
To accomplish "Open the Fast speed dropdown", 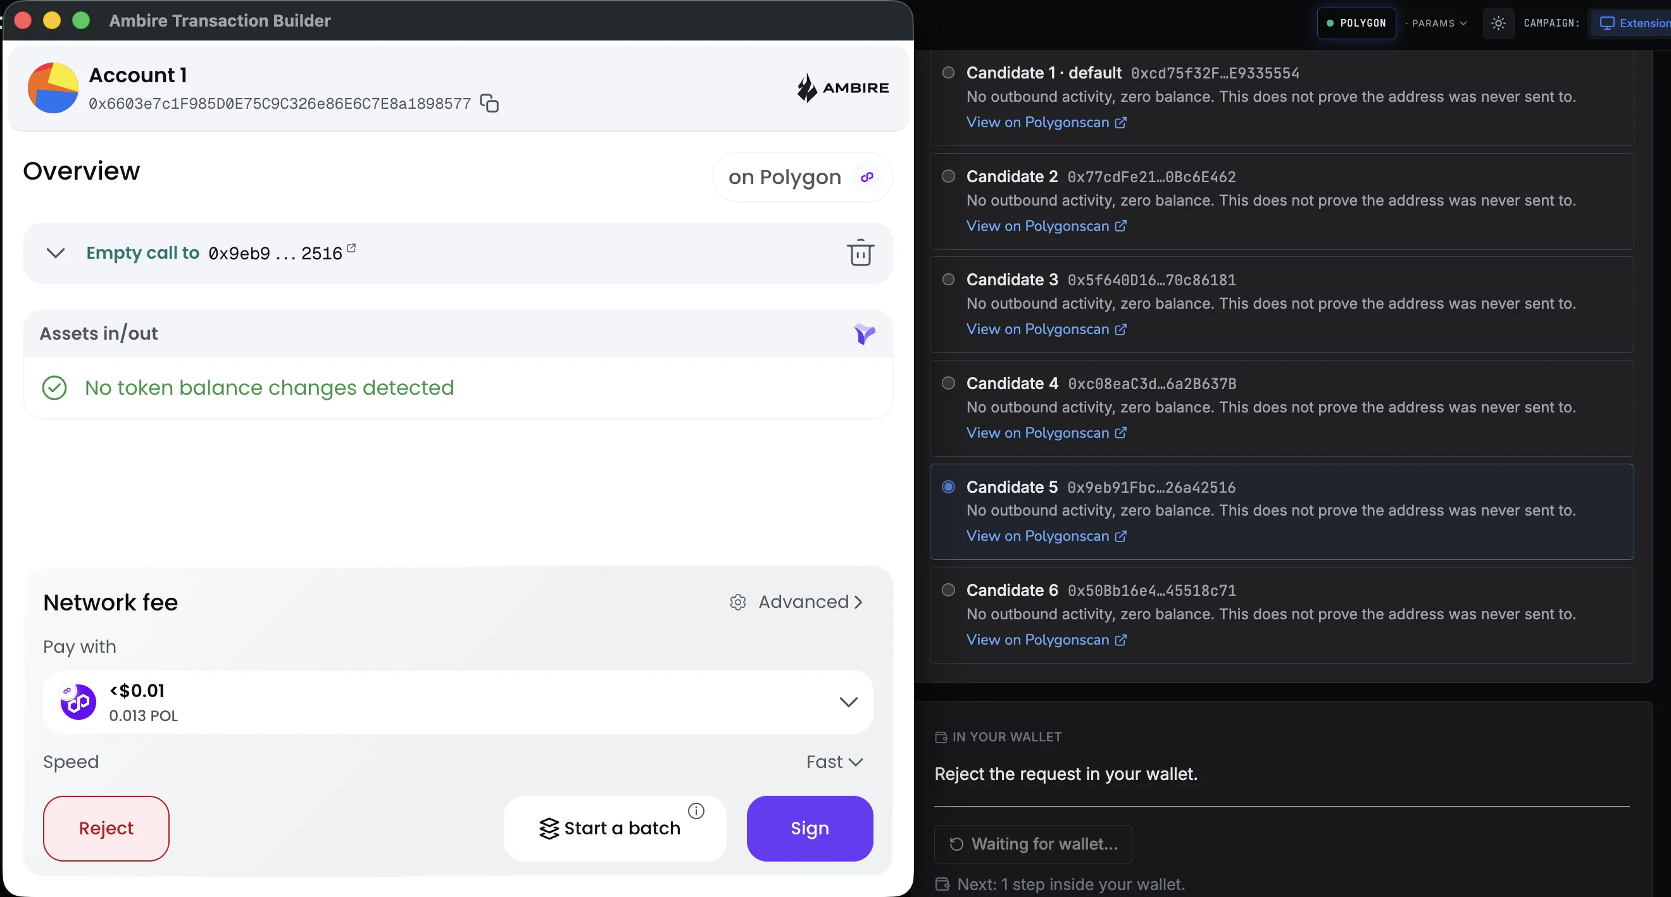I will click(834, 762).
